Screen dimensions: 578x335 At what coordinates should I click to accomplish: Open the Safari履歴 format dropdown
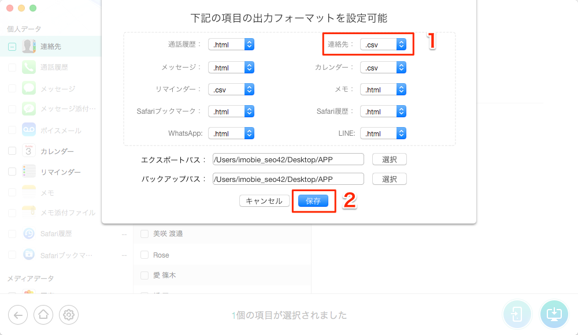(383, 111)
